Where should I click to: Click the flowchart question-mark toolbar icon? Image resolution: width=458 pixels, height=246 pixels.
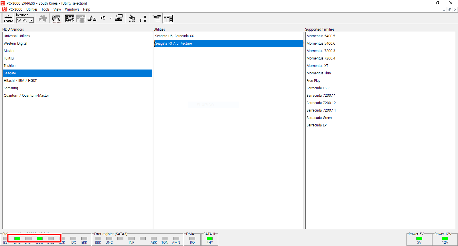point(92,19)
